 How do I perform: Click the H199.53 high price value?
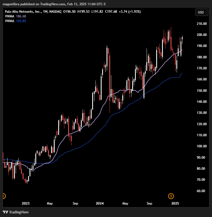coord(83,12)
